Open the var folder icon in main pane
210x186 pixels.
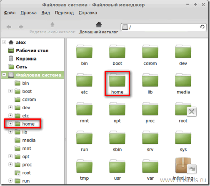click(150, 166)
